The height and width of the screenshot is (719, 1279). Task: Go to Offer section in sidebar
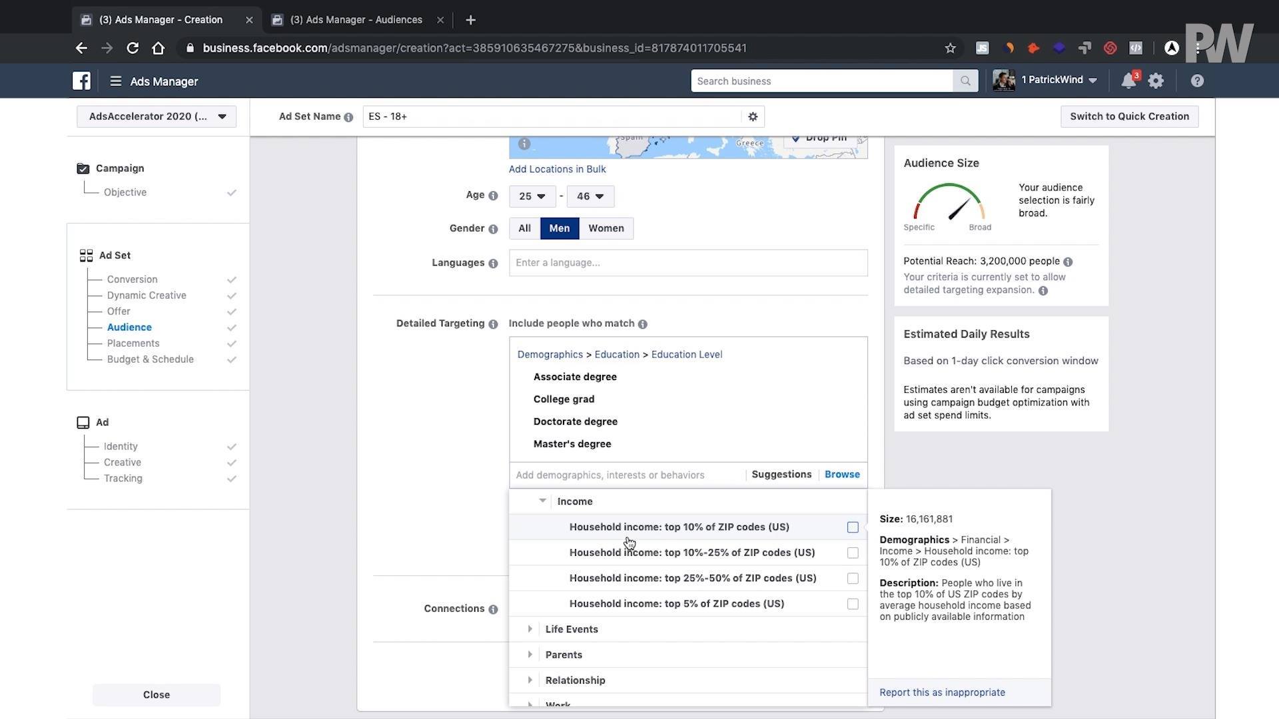click(x=119, y=312)
